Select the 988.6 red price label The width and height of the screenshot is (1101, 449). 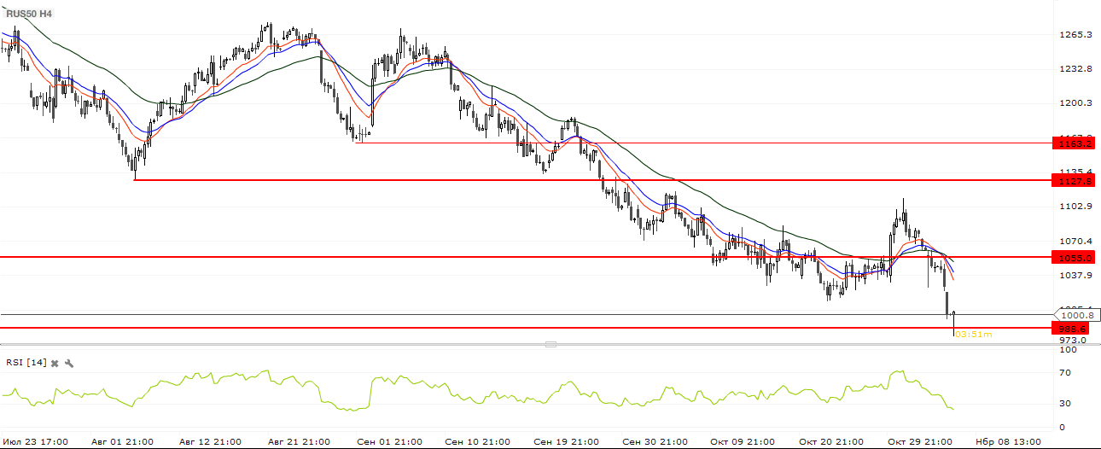(x=1072, y=328)
